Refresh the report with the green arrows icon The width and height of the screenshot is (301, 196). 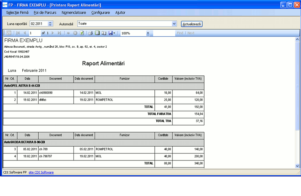(x=82, y=33)
